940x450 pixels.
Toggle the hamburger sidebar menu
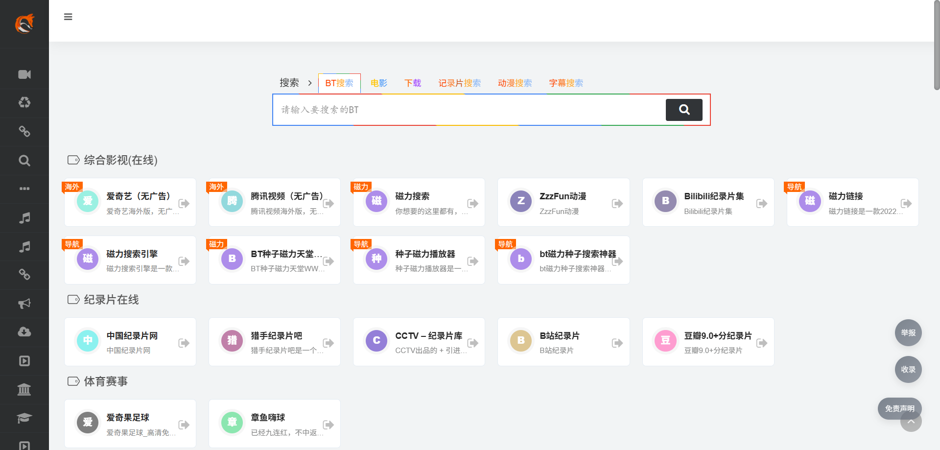[68, 17]
